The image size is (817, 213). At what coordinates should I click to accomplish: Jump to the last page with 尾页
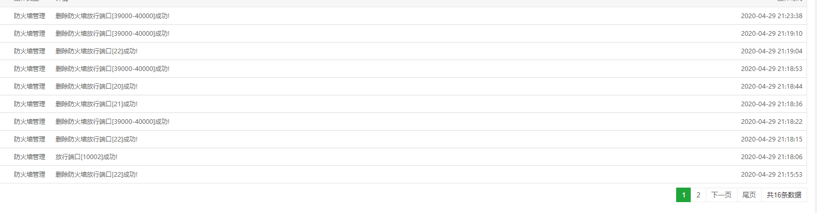749,195
